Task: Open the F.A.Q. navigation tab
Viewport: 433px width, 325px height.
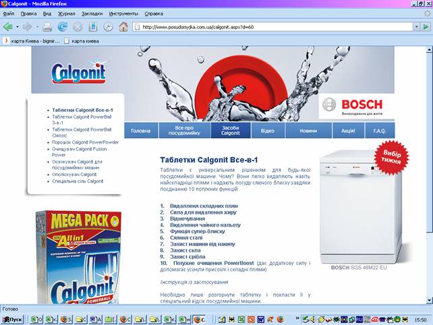Action: 379,131
